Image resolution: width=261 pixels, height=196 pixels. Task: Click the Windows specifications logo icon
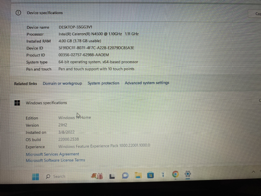pos(17,103)
